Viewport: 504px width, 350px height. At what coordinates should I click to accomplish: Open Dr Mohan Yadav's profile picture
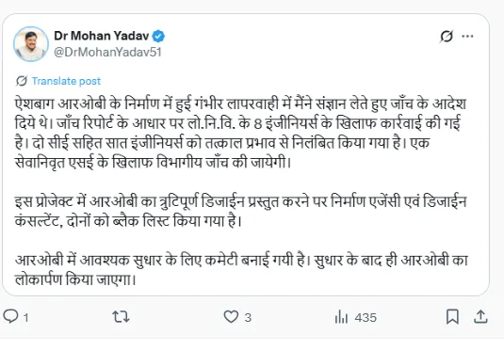click(31, 44)
